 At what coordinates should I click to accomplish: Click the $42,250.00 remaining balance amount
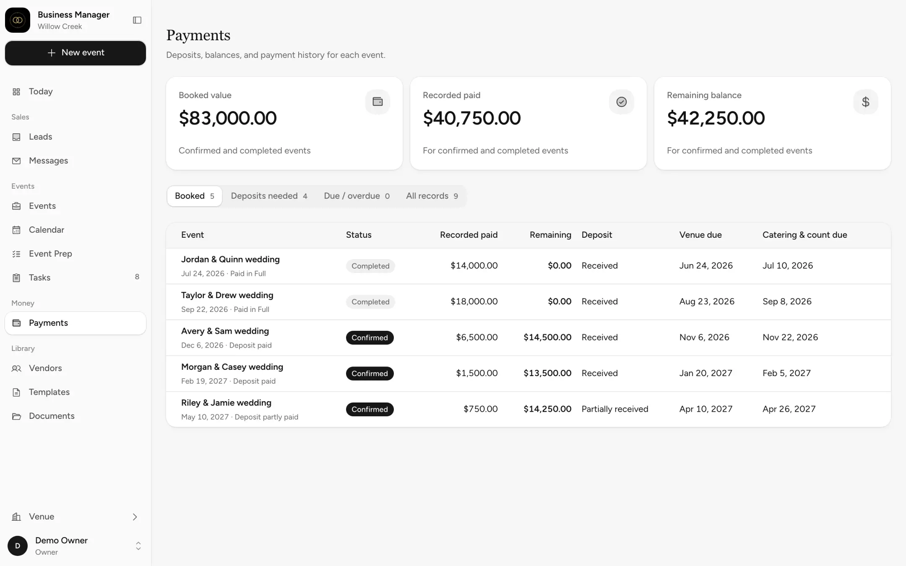coord(716,118)
